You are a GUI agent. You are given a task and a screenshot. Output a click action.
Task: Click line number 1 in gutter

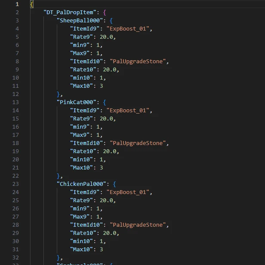click(x=17, y=4)
